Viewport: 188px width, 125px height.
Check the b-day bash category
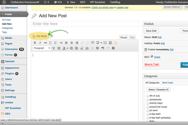tap(148, 114)
